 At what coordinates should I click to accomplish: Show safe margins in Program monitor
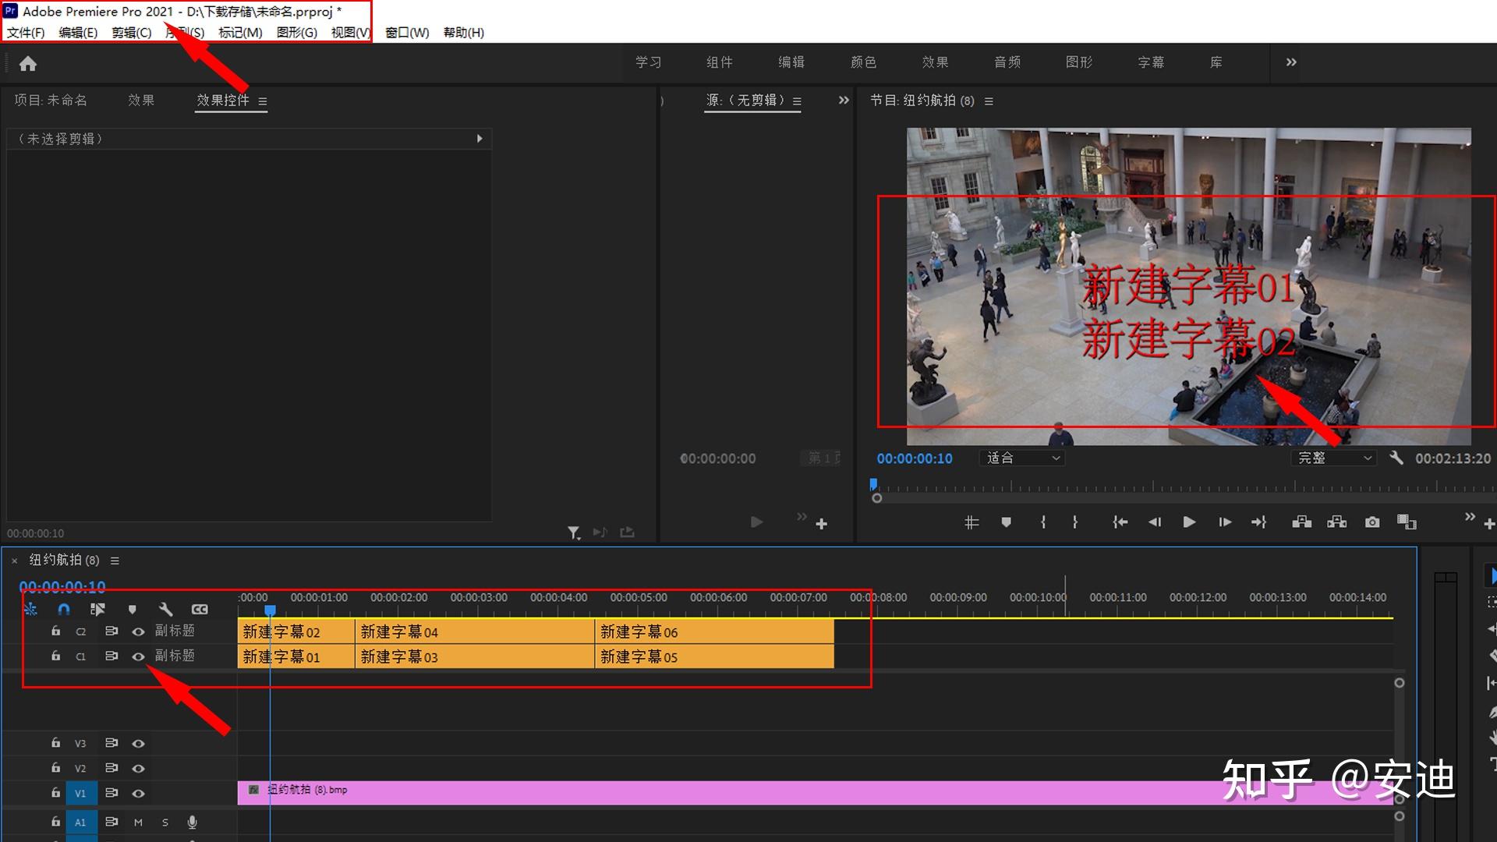coord(971,522)
